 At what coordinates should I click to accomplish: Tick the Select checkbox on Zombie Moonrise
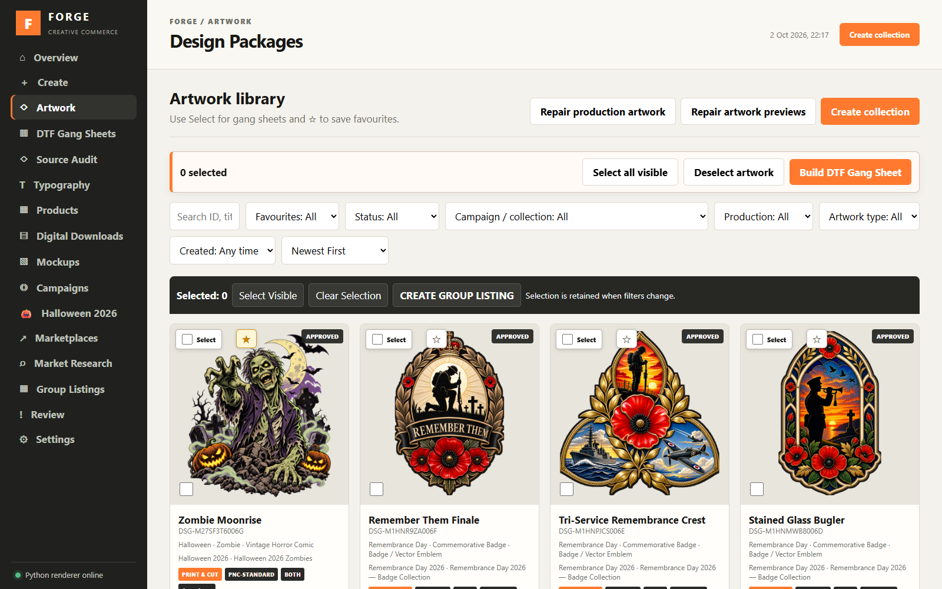coord(187,339)
